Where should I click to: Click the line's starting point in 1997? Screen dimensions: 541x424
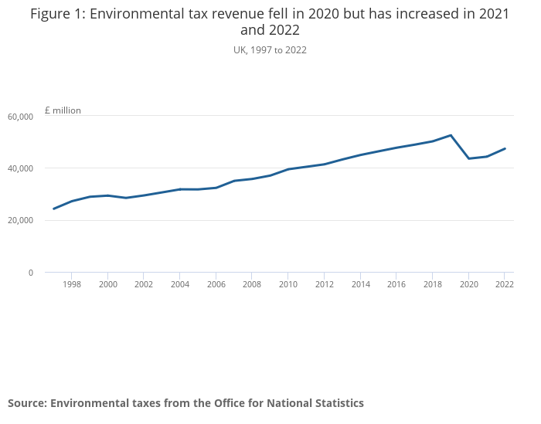click(x=53, y=209)
